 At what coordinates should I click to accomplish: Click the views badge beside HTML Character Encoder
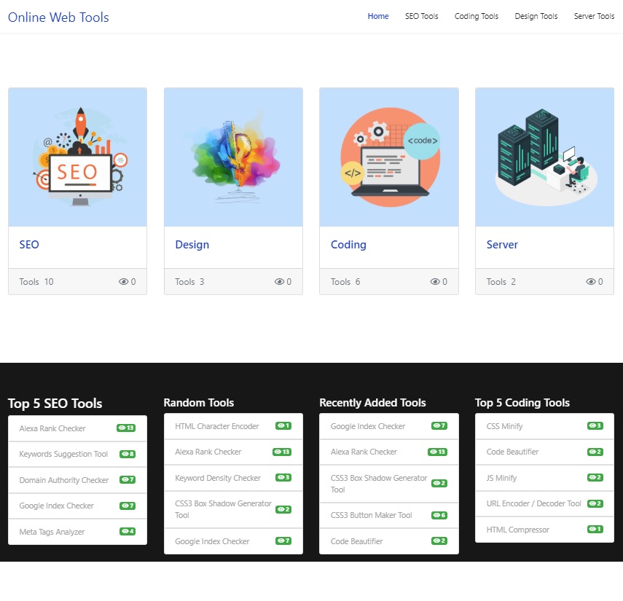[283, 425]
